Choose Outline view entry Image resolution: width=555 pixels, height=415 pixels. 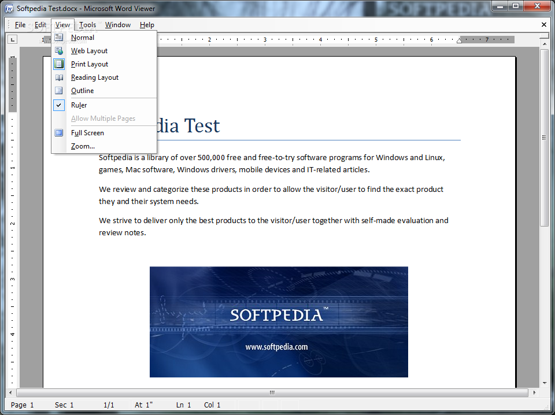(x=104, y=91)
